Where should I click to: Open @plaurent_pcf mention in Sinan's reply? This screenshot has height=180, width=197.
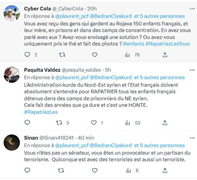pyautogui.click(x=72, y=145)
